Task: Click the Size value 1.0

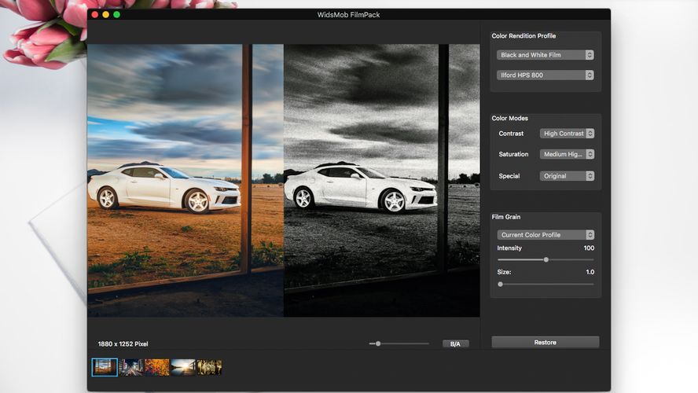Action: pos(590,272)
